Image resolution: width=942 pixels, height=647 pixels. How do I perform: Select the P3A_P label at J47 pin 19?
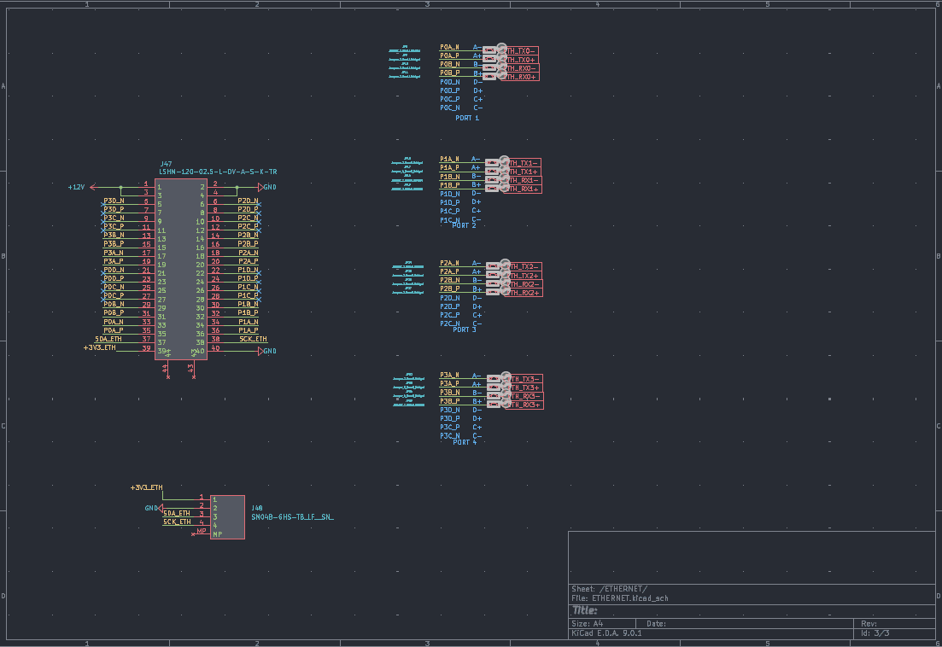(x=114, y=261)
